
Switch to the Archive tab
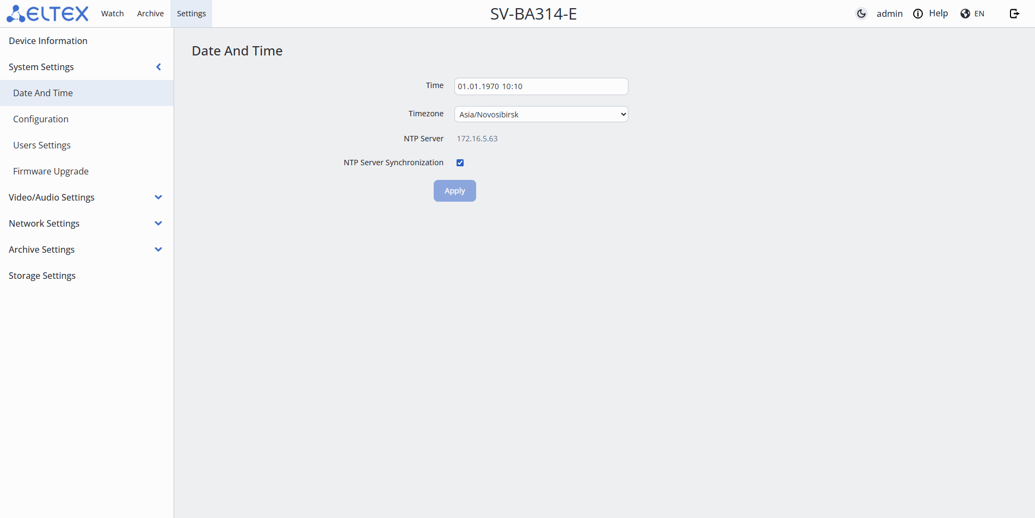[x=150, y=14]
